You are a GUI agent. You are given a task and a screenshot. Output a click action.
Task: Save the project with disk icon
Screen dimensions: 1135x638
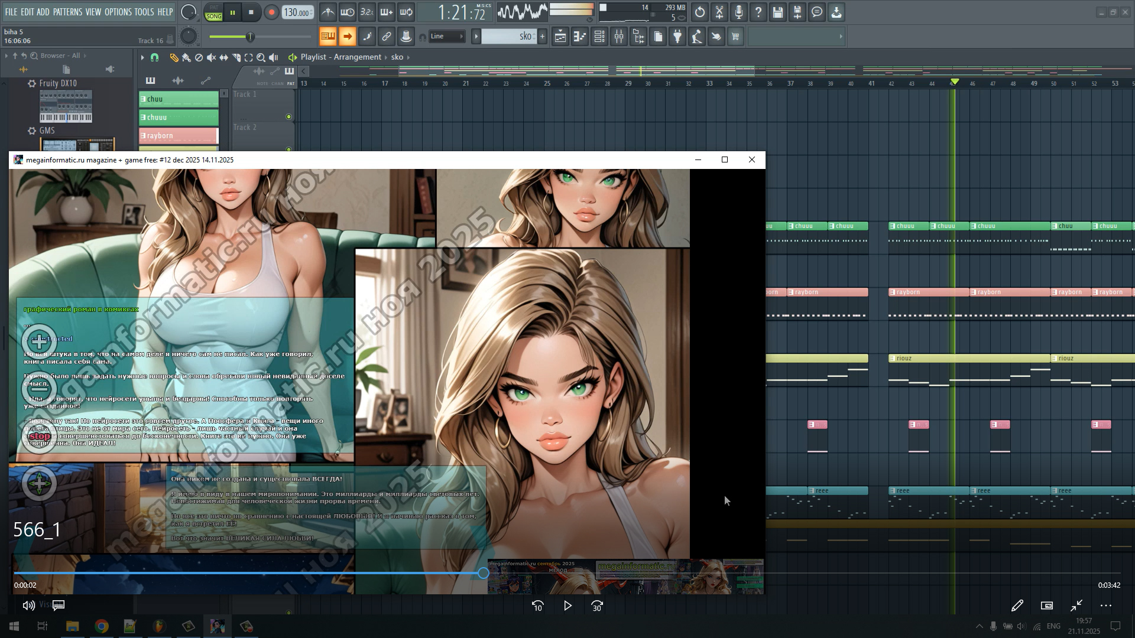[x=778, y=12]
